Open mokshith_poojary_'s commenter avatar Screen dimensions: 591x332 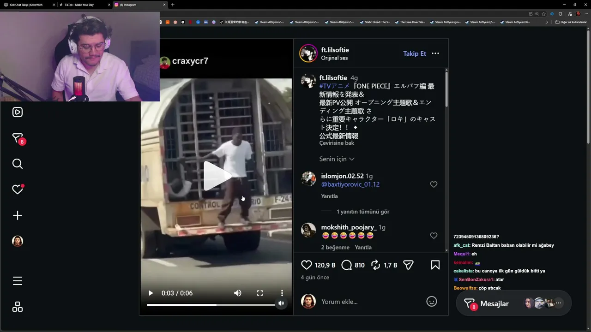point(308,230)
